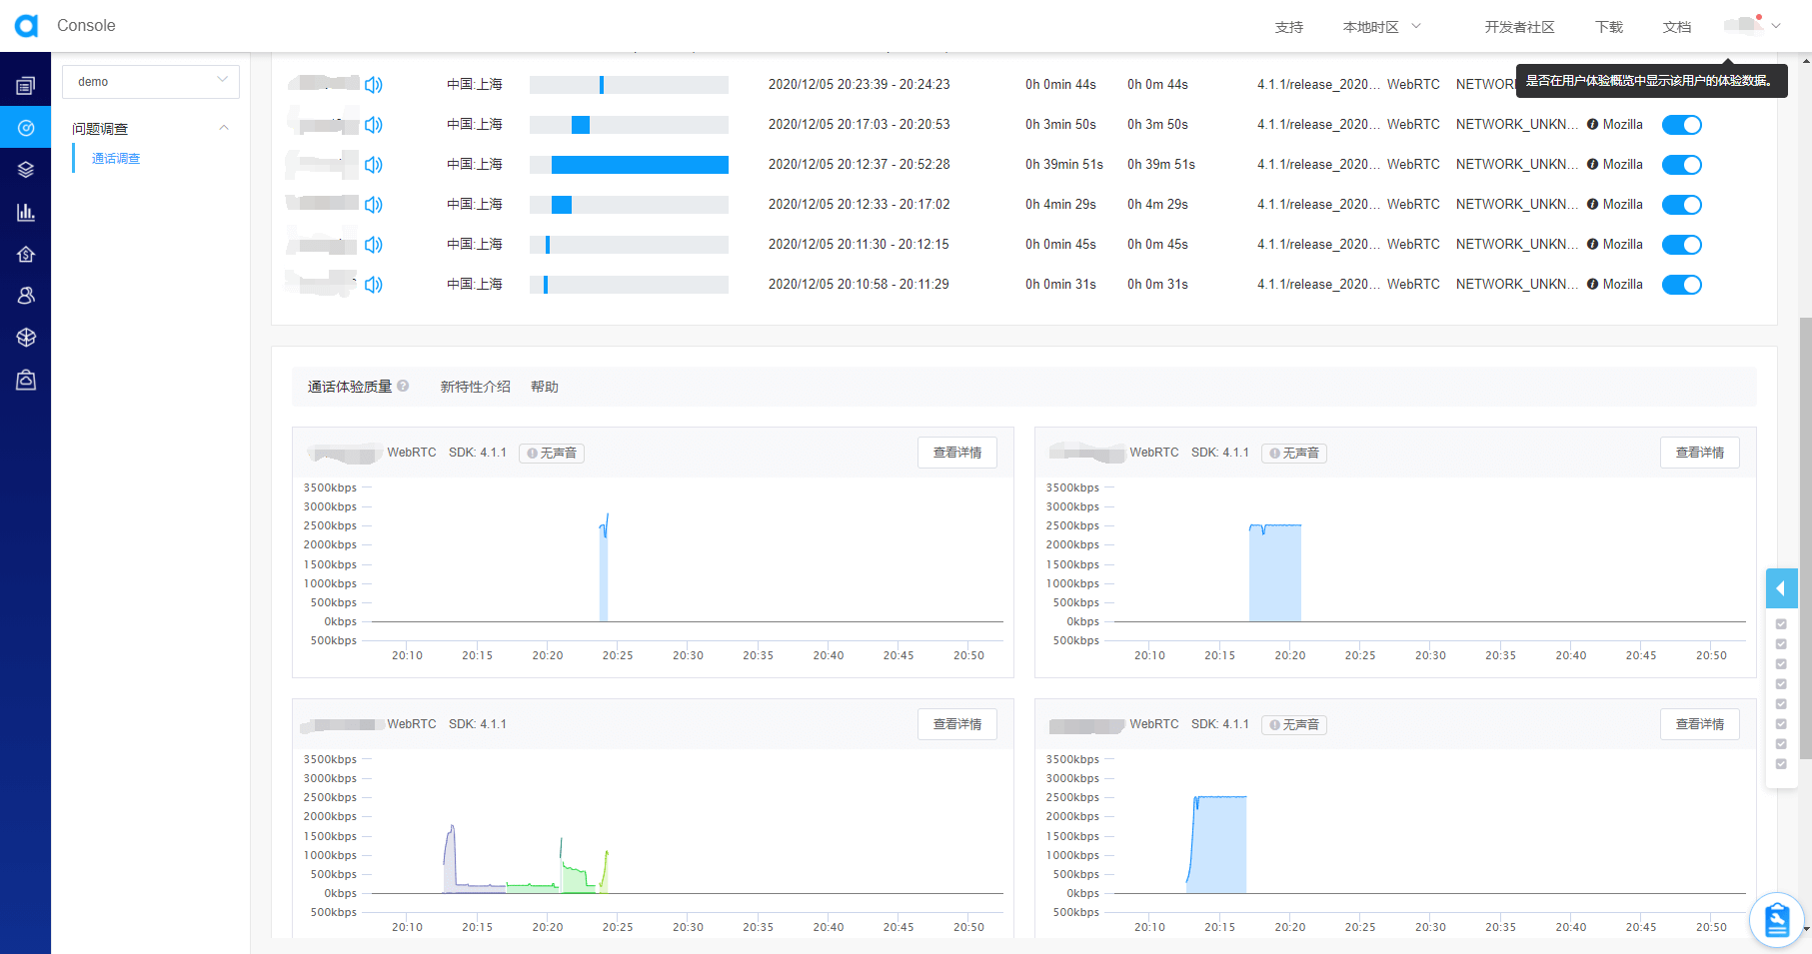This screenshot has width=1812, height=954.
Task: Click the page scrollbar up arrow
Action: coord(1805,60)
